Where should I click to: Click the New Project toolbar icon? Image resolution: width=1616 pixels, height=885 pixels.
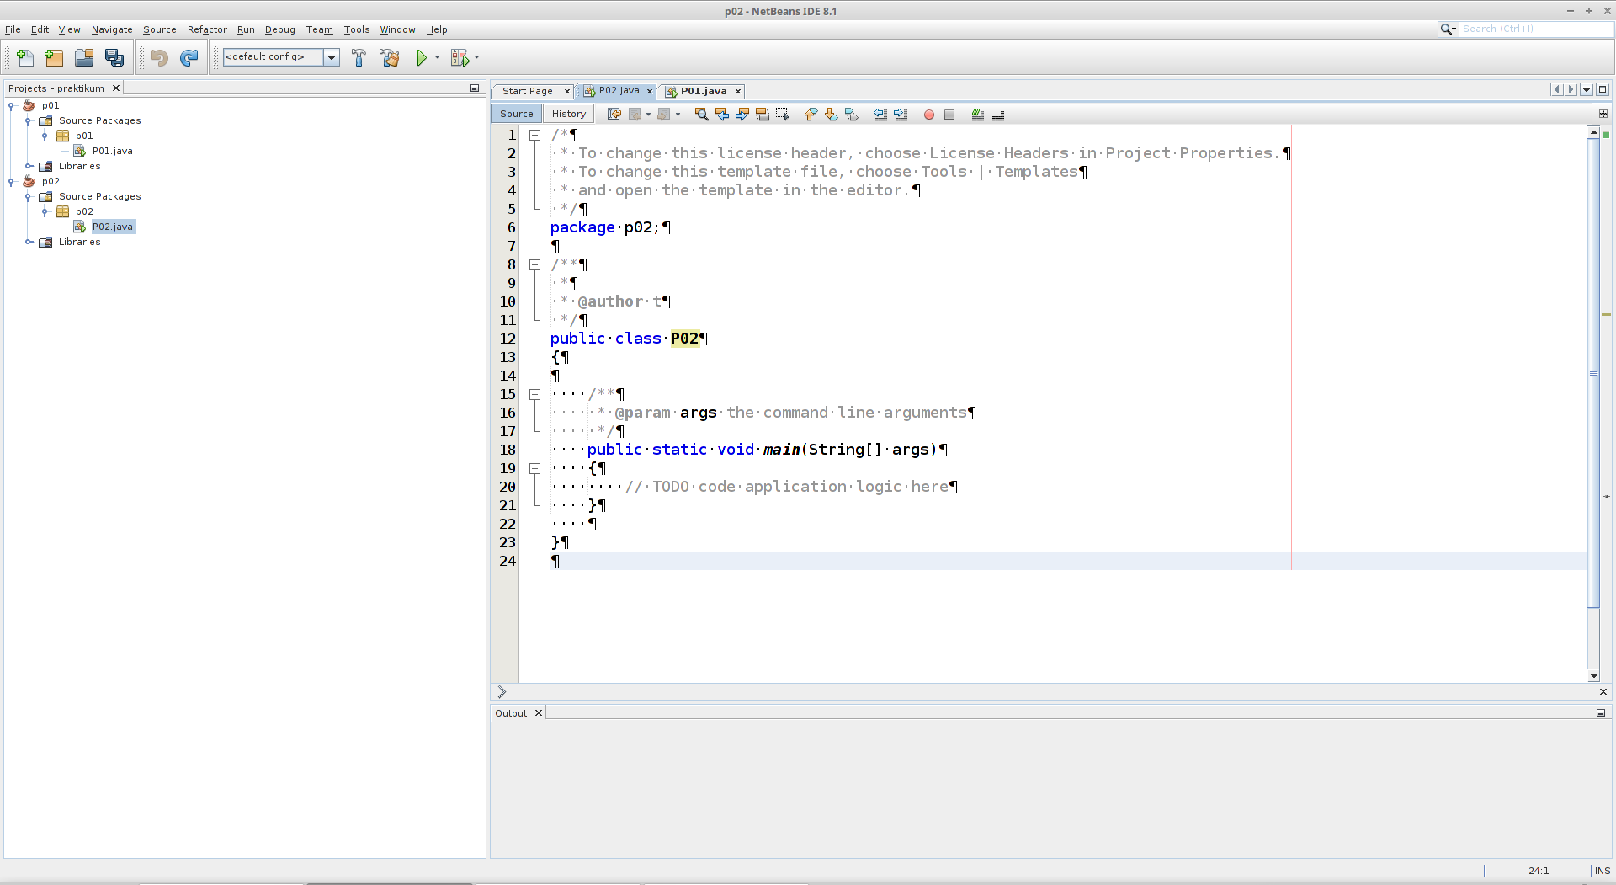coord(54,57)
